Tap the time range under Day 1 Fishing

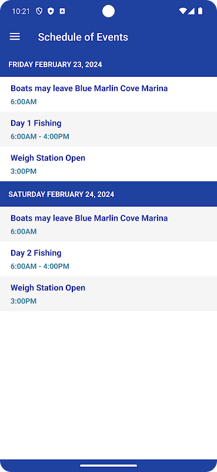[x=40, y=137]
